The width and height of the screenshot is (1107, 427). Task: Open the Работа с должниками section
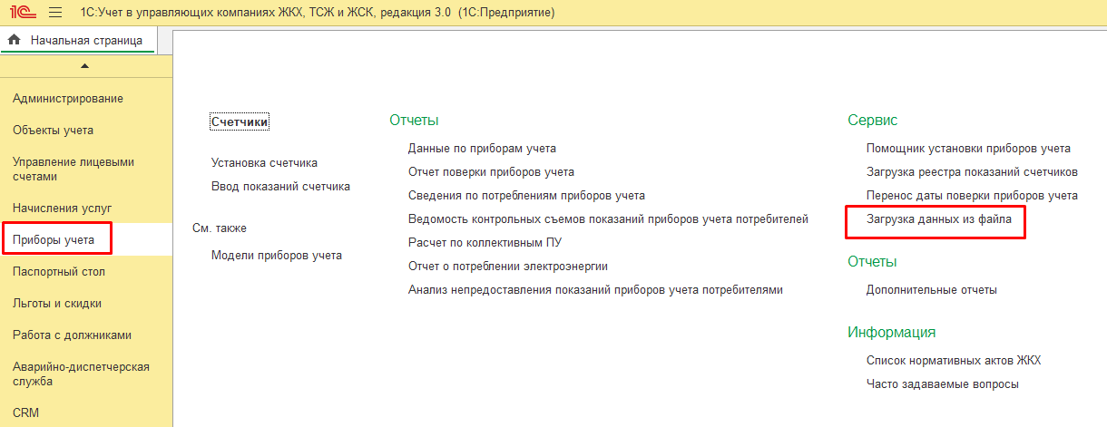click(73, 335)
